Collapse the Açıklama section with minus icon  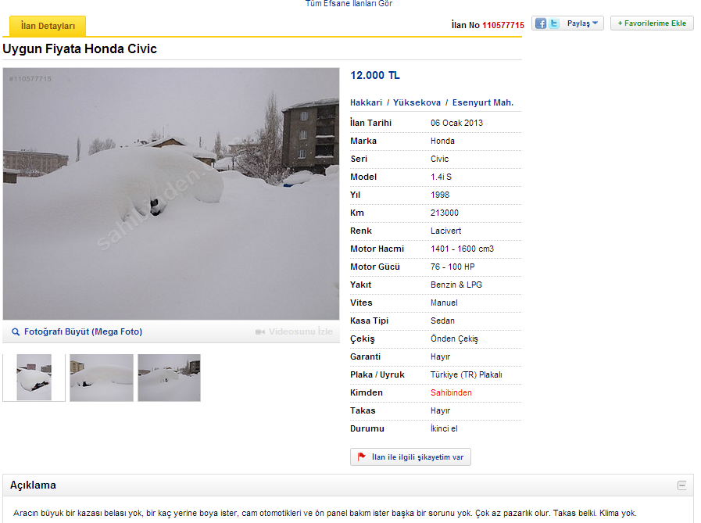tap(681, 485)
